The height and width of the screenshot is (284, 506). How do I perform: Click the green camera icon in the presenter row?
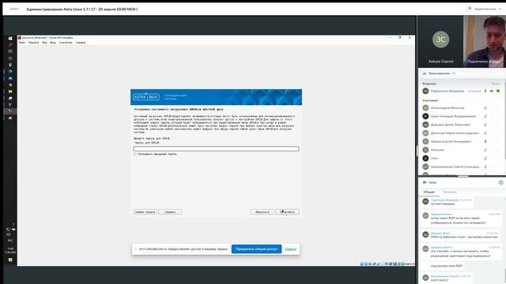click(x=492, y=92)
